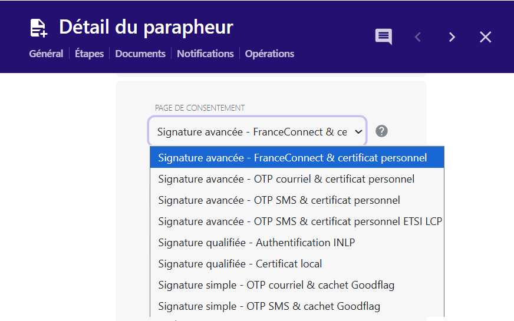
Task: Select Signature qualifiée - Authentification INLP
Action: click(256, 243)
